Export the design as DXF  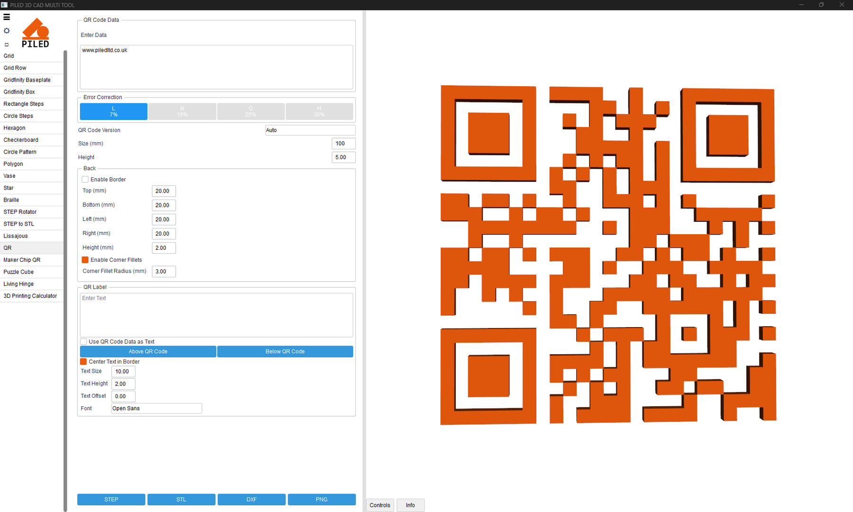[x=252, y=500]
